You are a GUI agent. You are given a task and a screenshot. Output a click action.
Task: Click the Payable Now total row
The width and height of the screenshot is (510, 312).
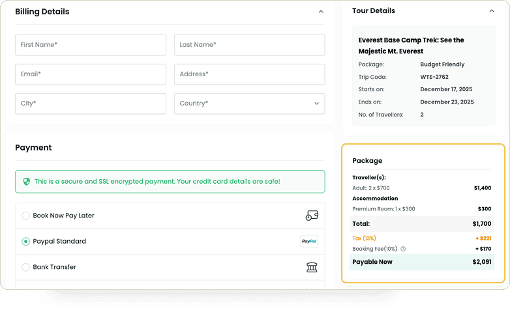tap(422, 262)
